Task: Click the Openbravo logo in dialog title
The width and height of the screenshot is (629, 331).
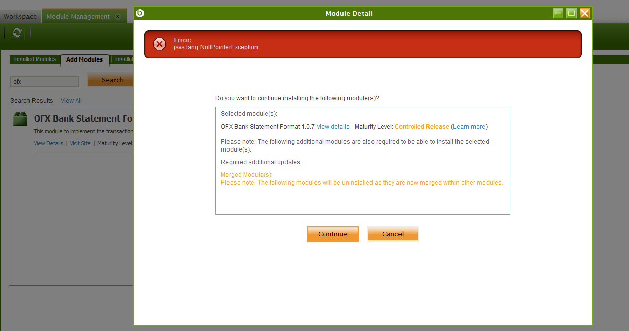Action: pos(140,13)
